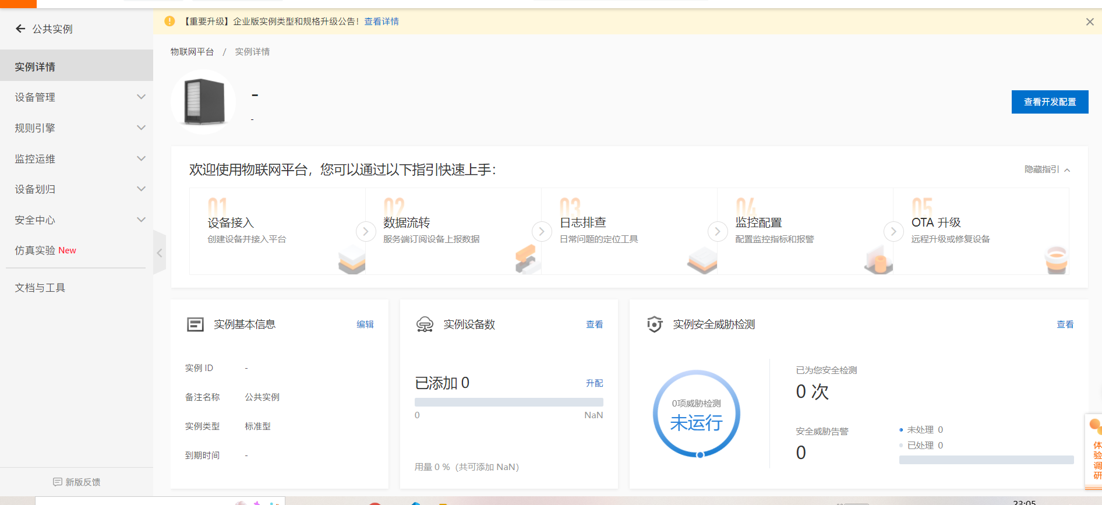Click 编辑 on the 实例基本信息 card
Image resolution: width=1102 pixels, height=505 pixels.
tap(365, 324)
